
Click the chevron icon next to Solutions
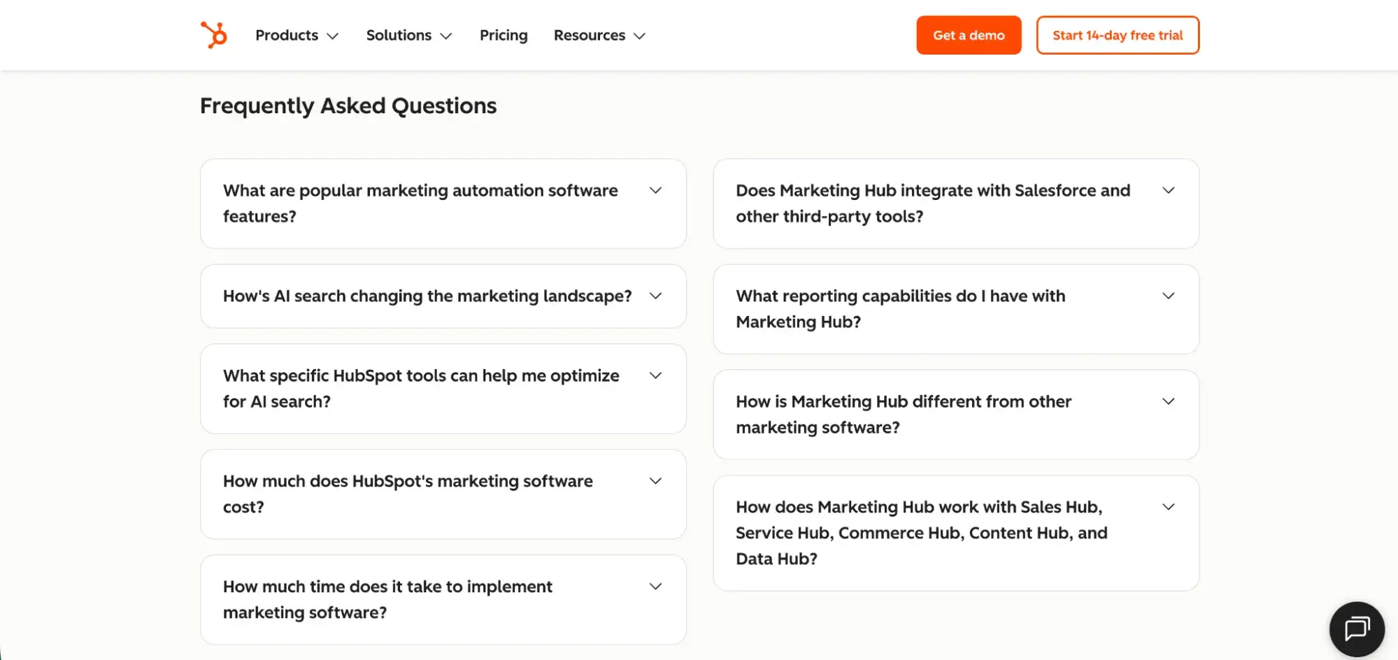point(447,36)
